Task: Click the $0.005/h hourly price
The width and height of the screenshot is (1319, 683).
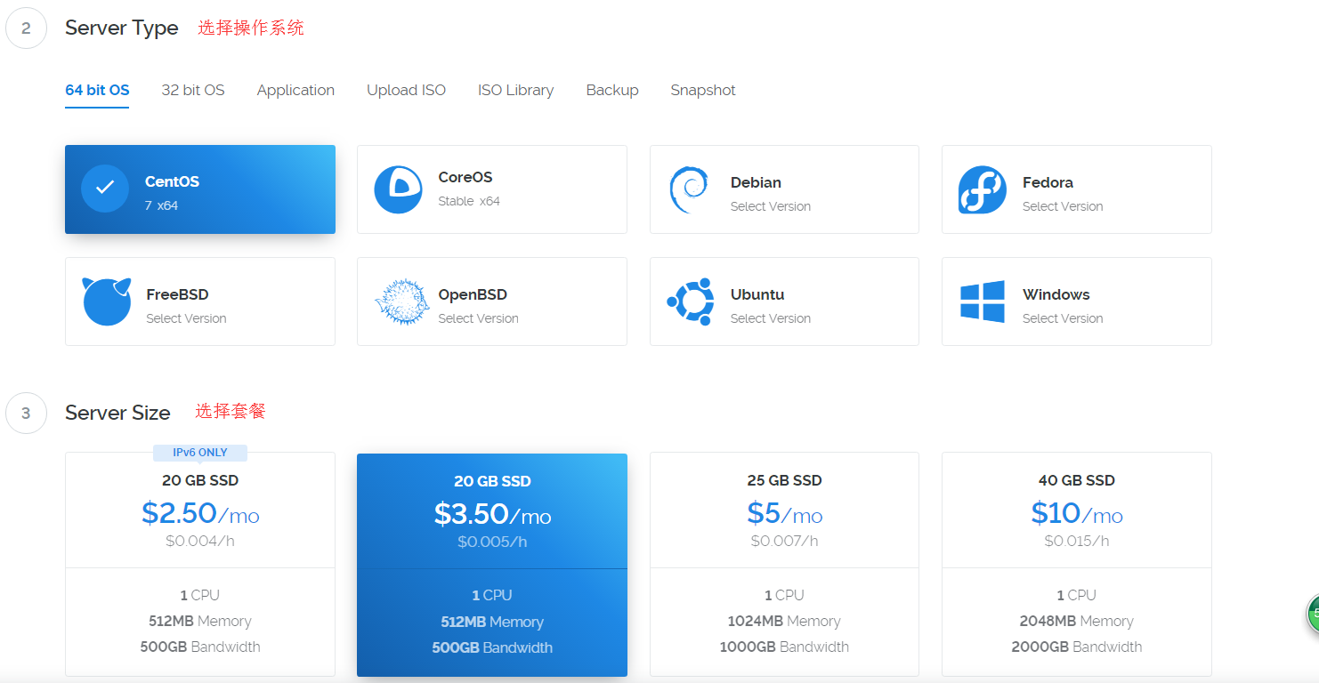Action: (x=492, y=542)
